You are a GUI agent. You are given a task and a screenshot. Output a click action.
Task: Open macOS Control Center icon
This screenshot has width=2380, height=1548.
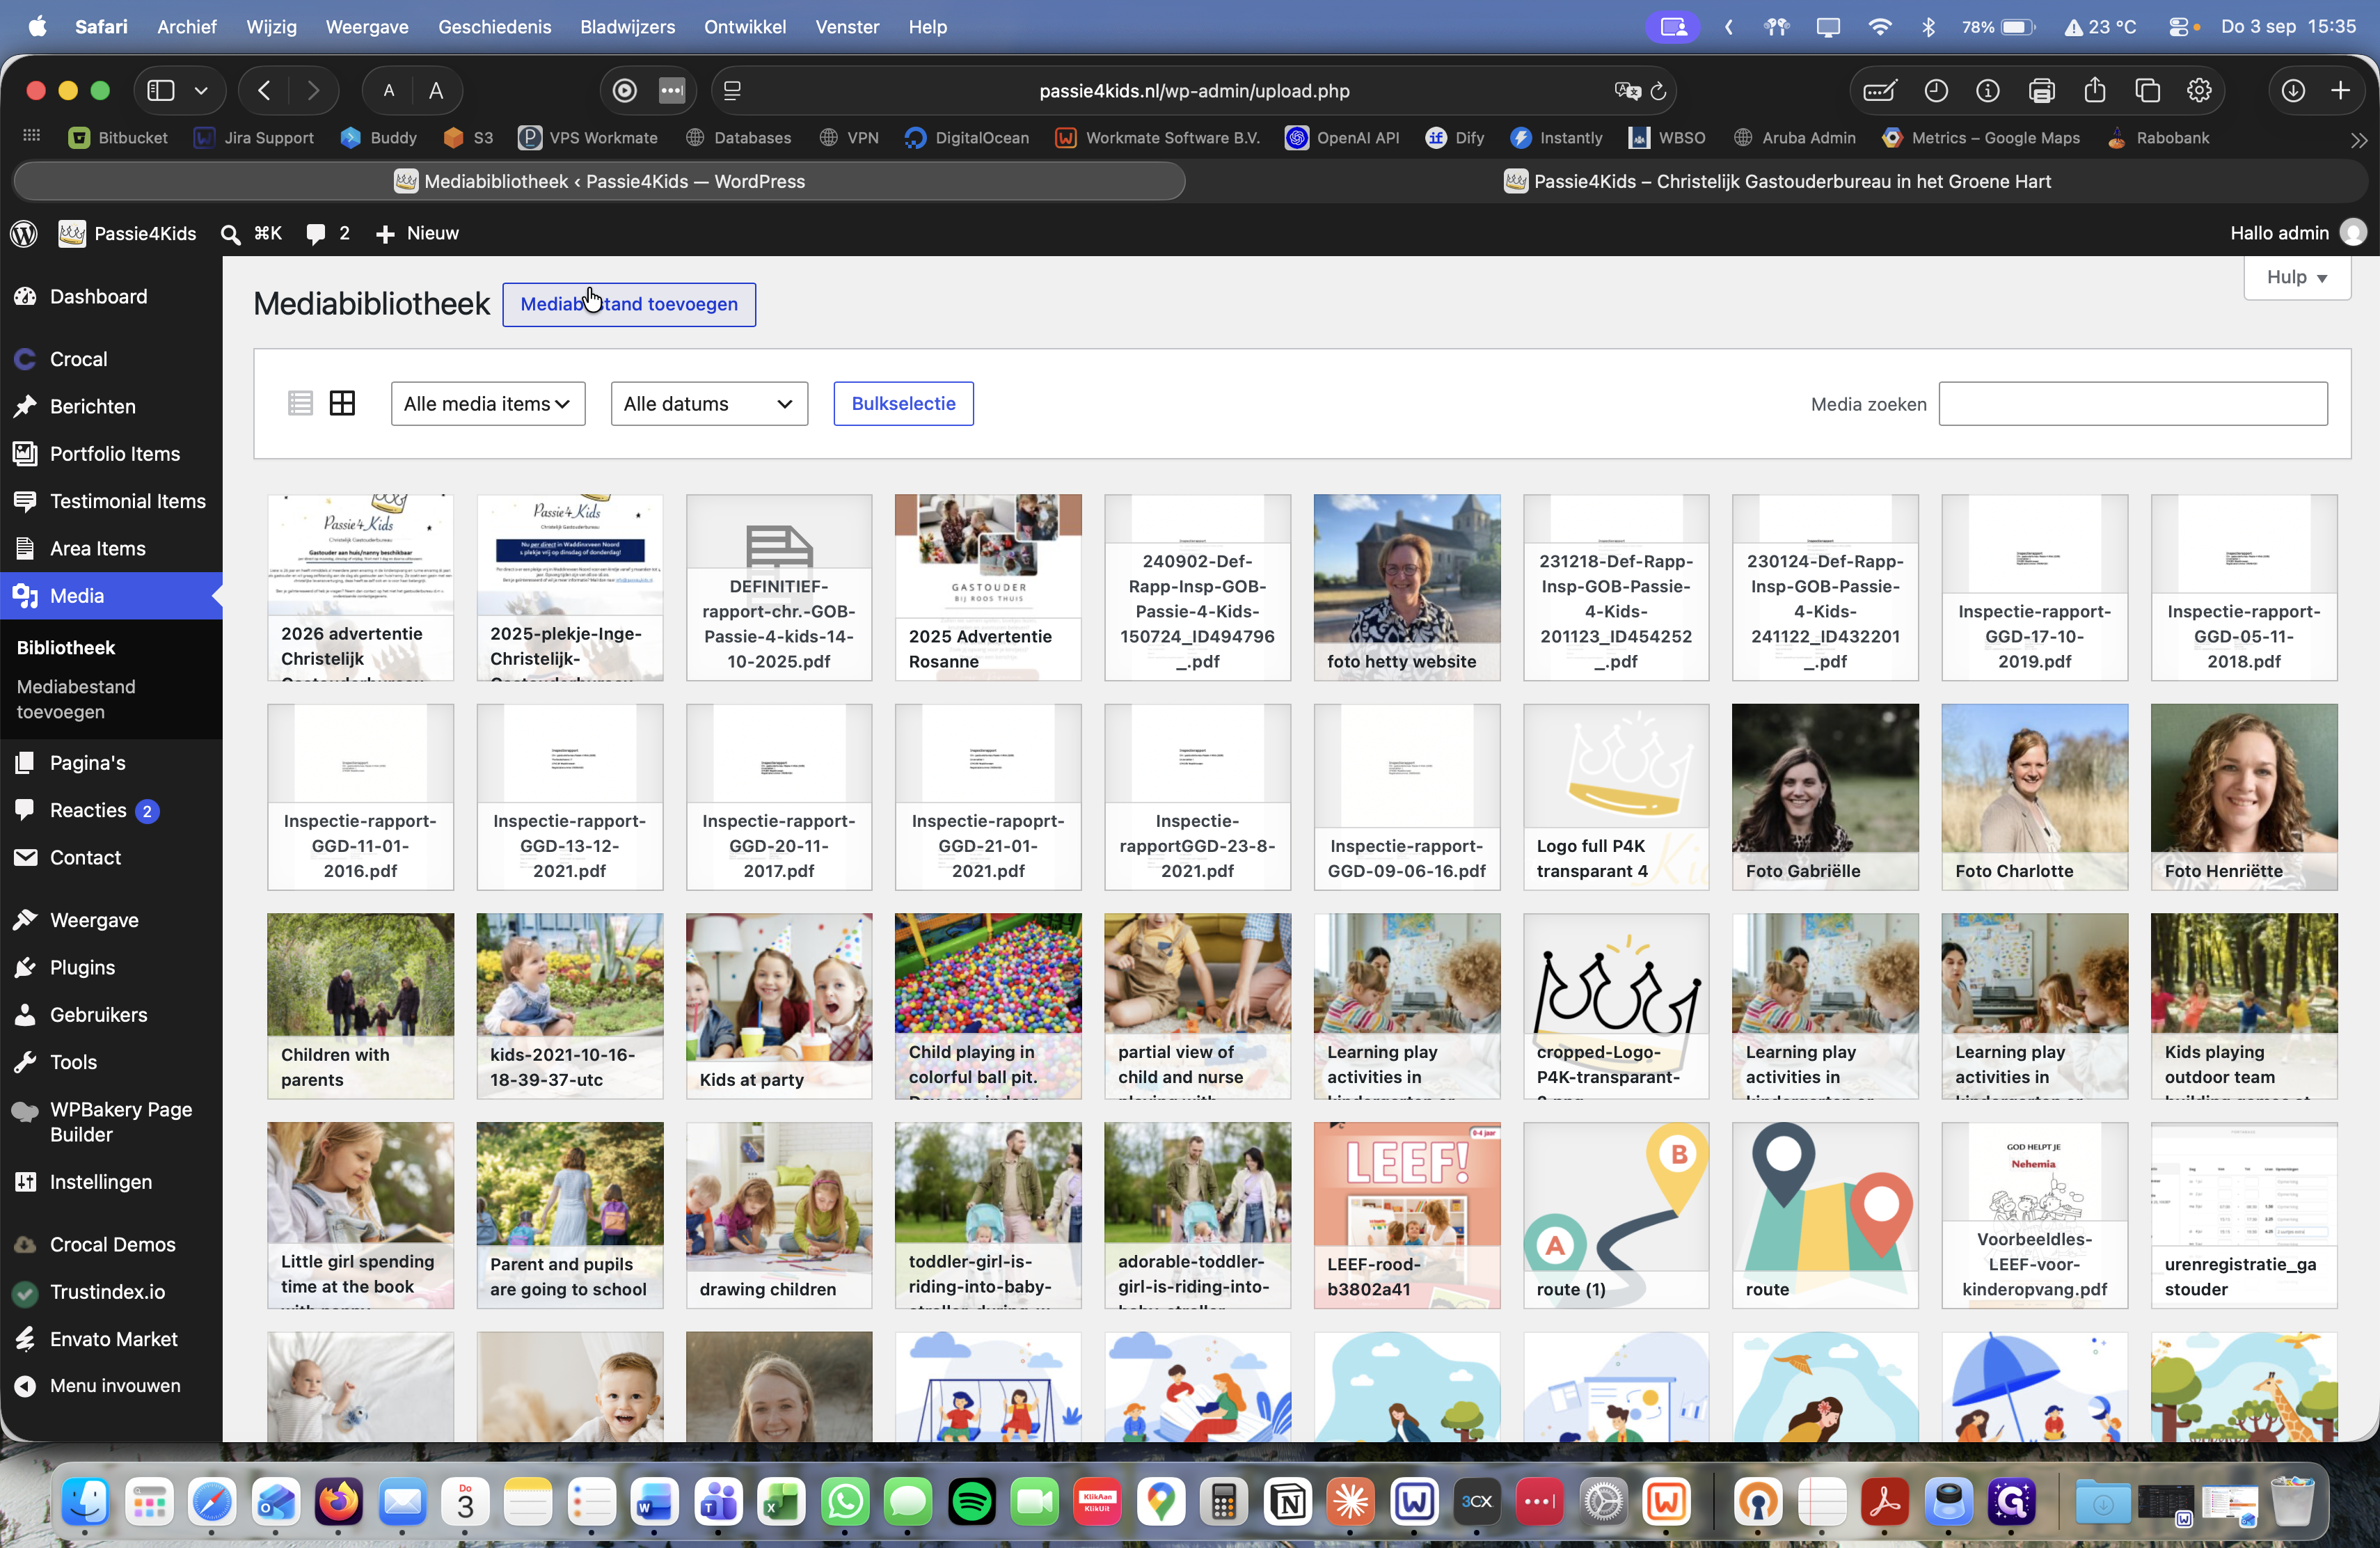point(2178,27)
